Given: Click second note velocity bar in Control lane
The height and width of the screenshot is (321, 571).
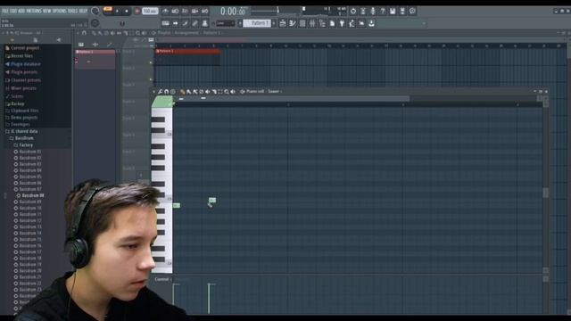Looking at the screenshot, I should [x=209, y=298].
